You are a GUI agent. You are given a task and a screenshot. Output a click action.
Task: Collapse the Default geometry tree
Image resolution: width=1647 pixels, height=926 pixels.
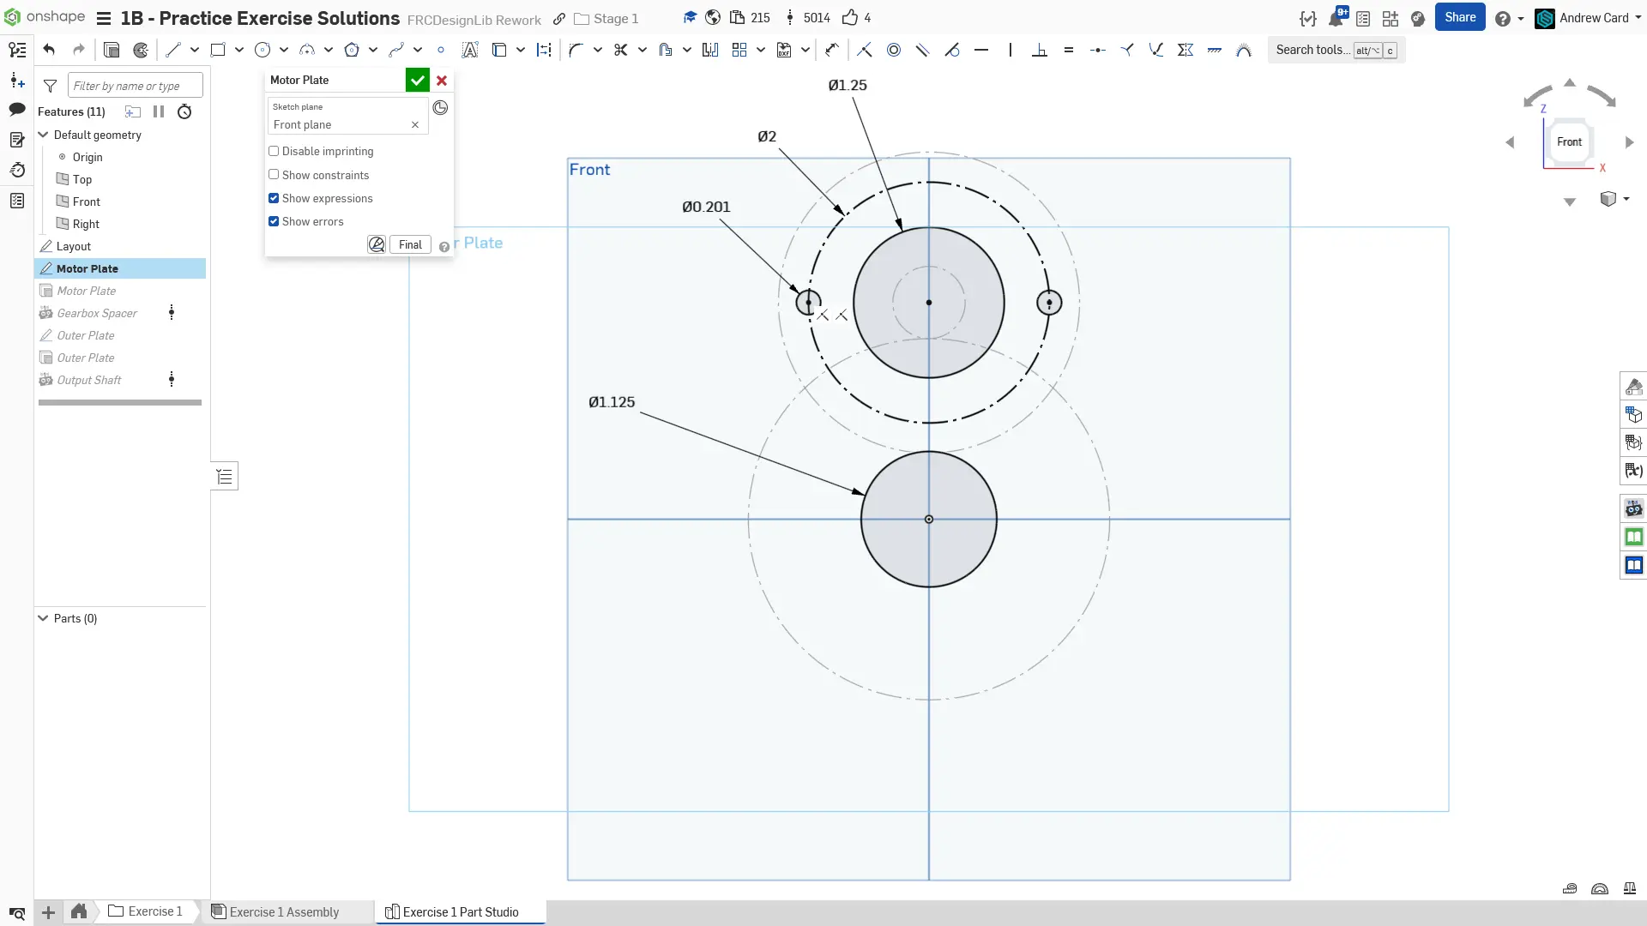point(43,135)
